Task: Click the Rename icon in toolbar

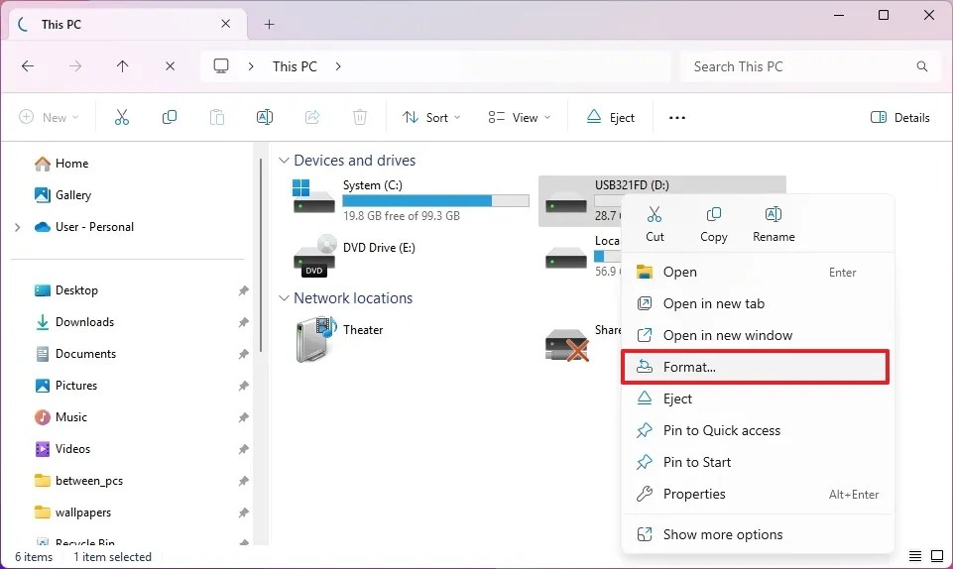Action: point(265,117)
